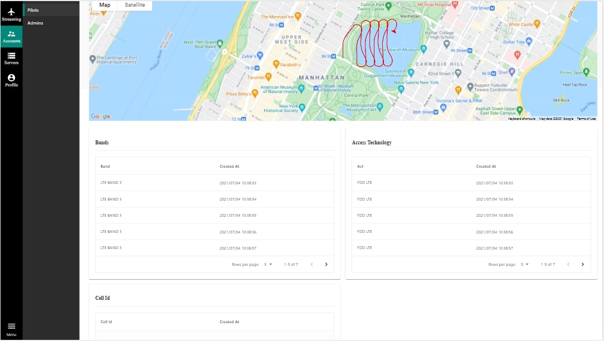Open the map Terms of Use link
The height and width of the screenshot is (341, 604).
coord(586,119)
